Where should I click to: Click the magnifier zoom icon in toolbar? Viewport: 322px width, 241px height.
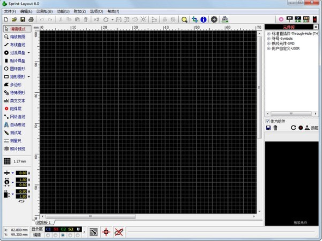(x=184, y=19)
